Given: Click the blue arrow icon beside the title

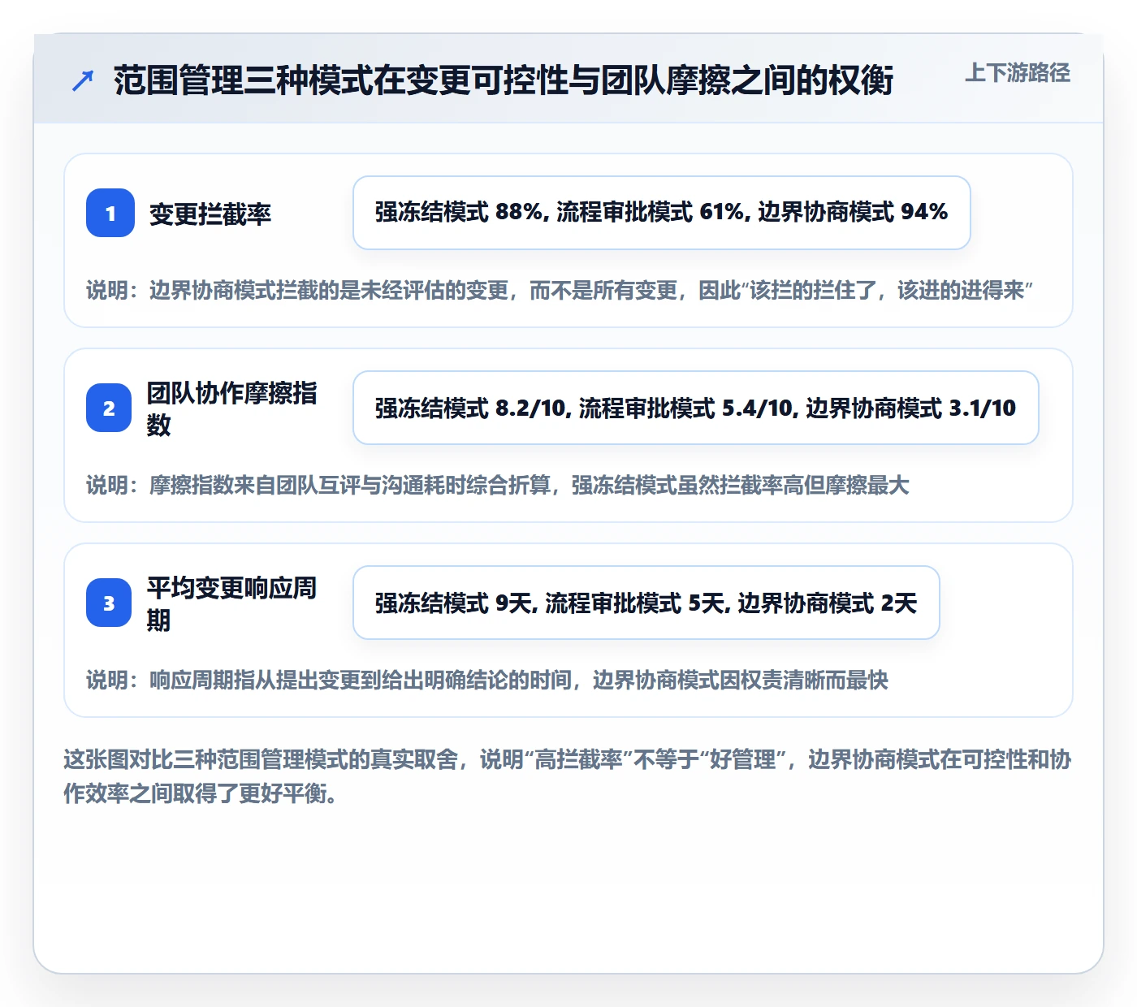Looking at the screenshot, I should tap(83, 80).
